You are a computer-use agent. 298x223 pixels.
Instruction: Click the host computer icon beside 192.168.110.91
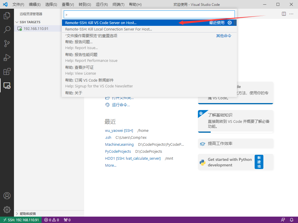click(x=19, y=29)
